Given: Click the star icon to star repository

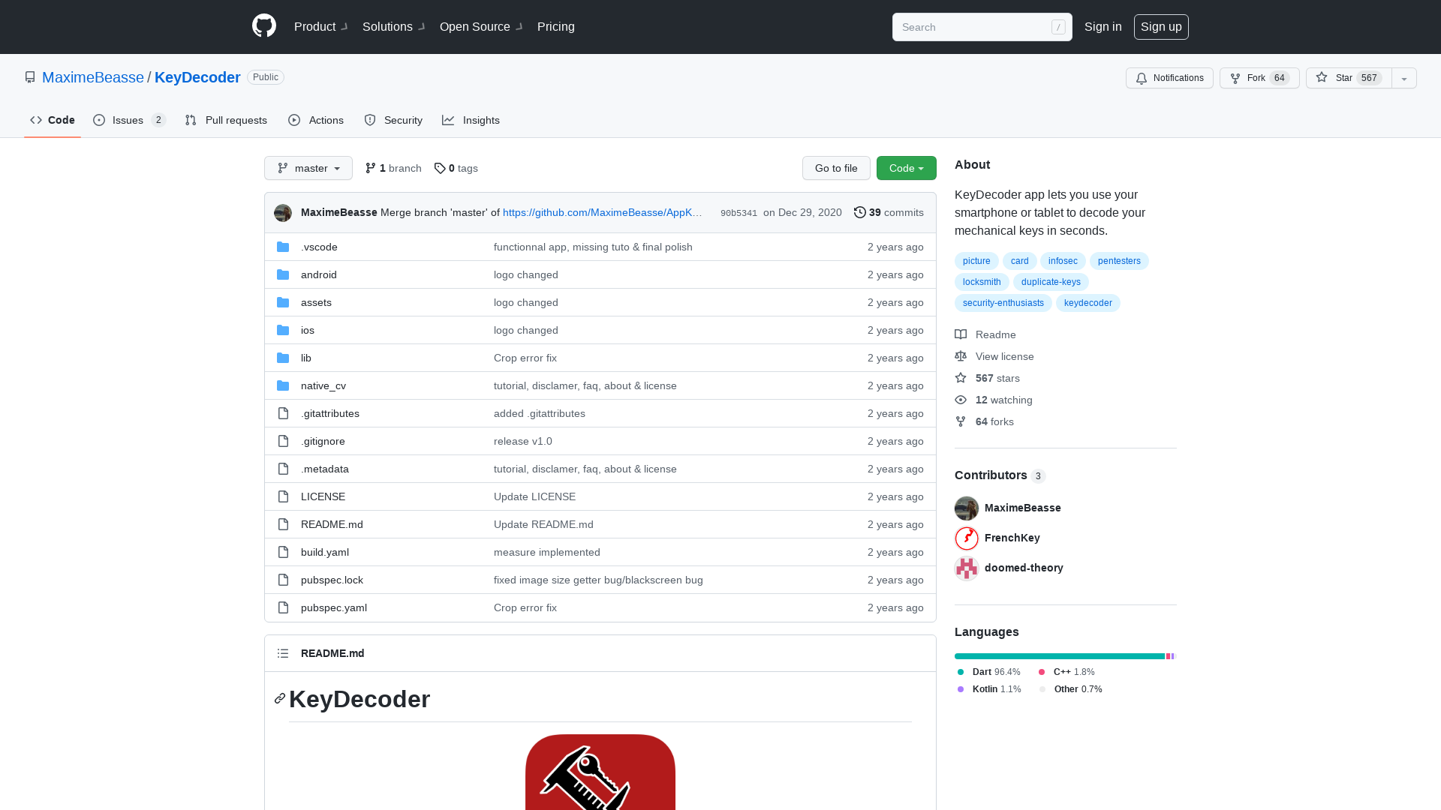Looking at the screenshot, I should 1321,78.
